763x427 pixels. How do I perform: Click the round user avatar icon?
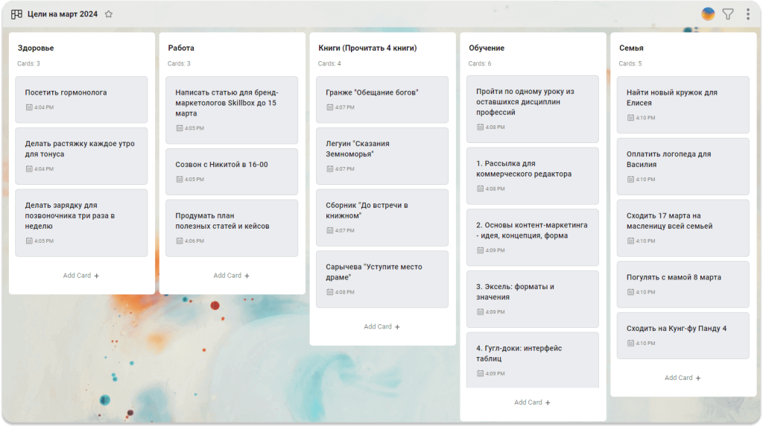point(708,14)
